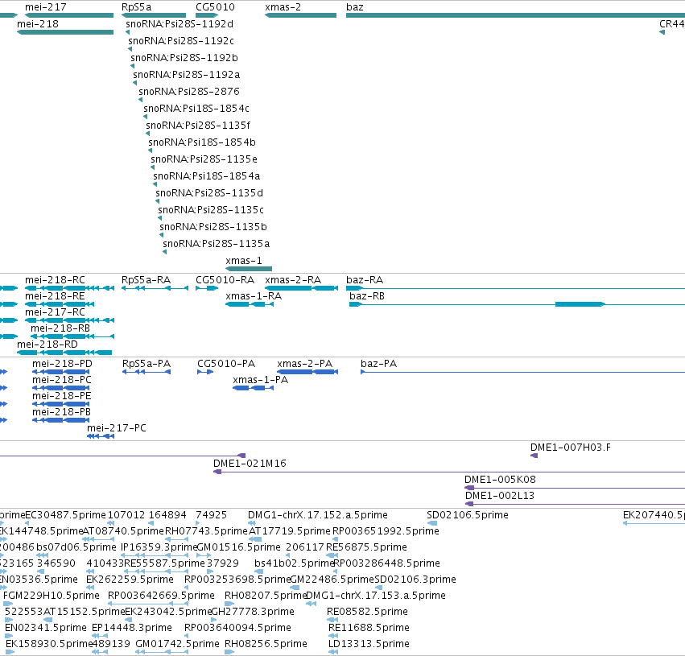The width and height of the screenshot is (685, 656).
Task: Click EC30487.5prime EST label
Action: (65, 515)
